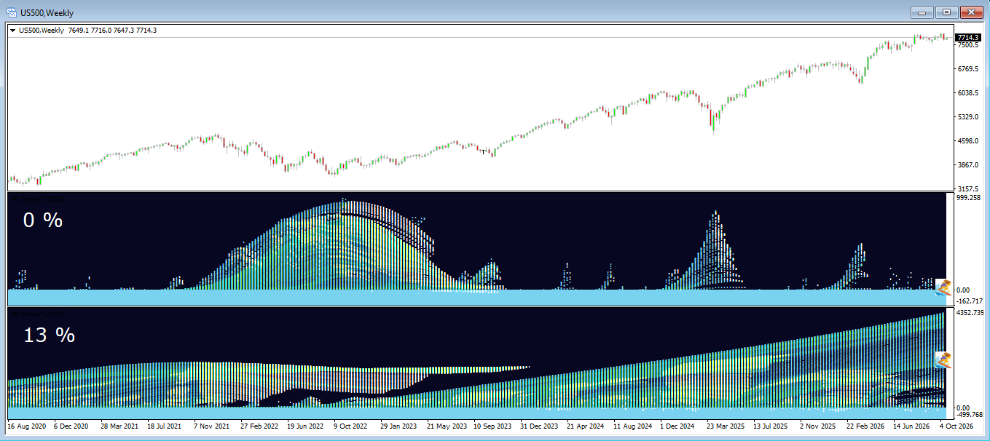Click the 4352.739 indicator scale value
The width and height of the screenshot is (990, 441).
click(x=969, y=313)
